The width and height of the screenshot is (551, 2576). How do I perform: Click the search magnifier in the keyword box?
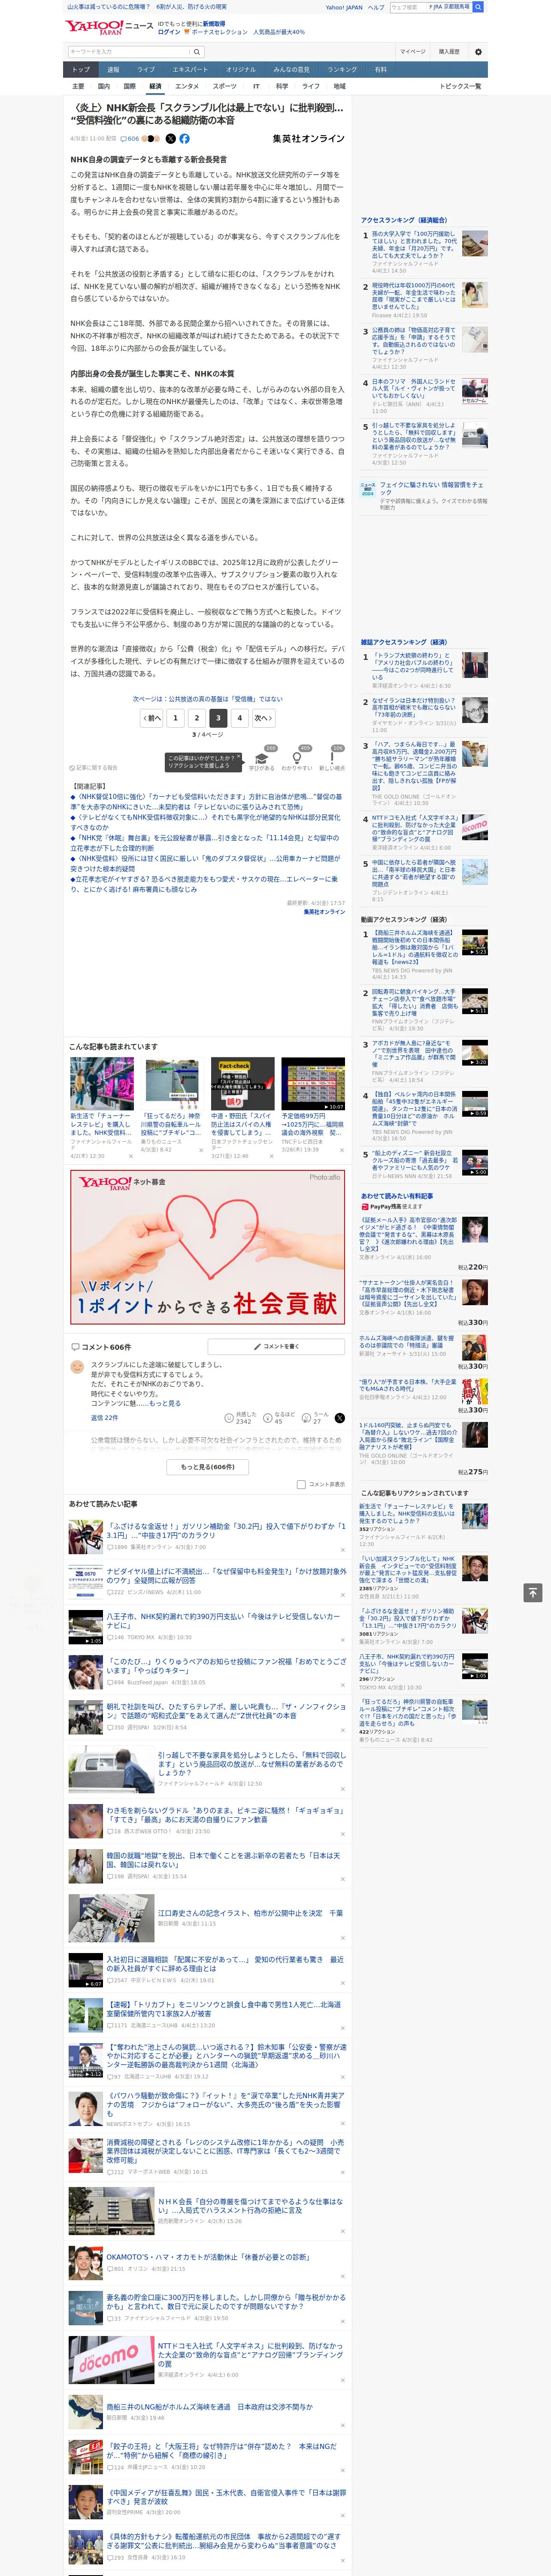(197, 52)
